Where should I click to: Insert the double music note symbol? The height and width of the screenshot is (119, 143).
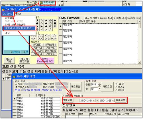click(50, 30)
